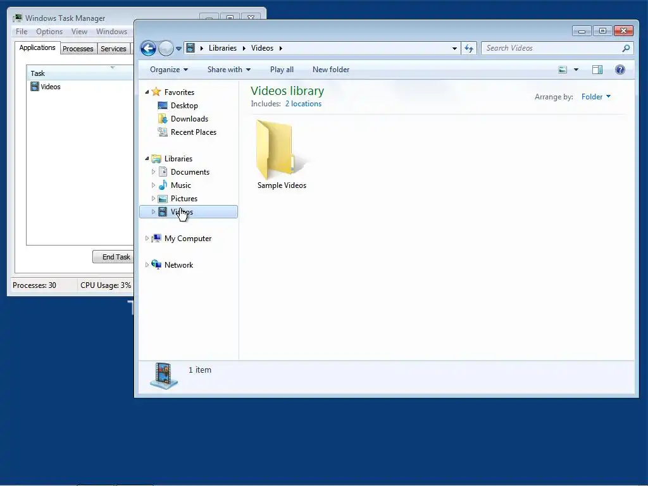Toggle the preview pane icon
648x486 pixels.
click(597, 70)
